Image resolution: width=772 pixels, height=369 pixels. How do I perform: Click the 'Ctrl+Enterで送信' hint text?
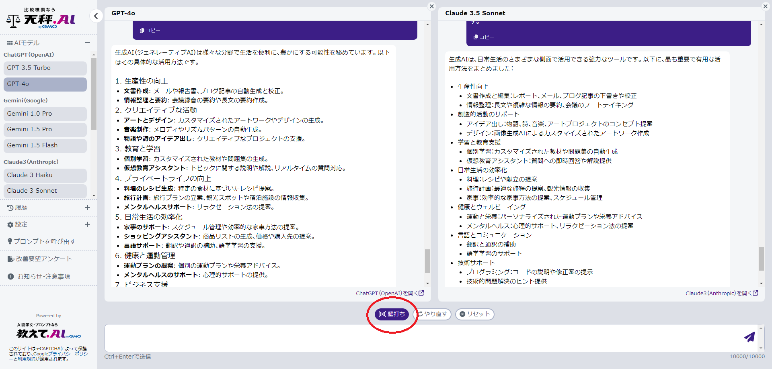[x=128, y=357]
